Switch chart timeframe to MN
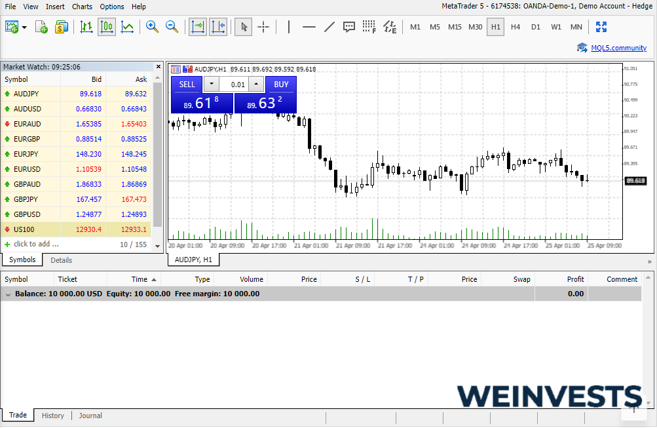657x428 pixels. coord(576,27)
